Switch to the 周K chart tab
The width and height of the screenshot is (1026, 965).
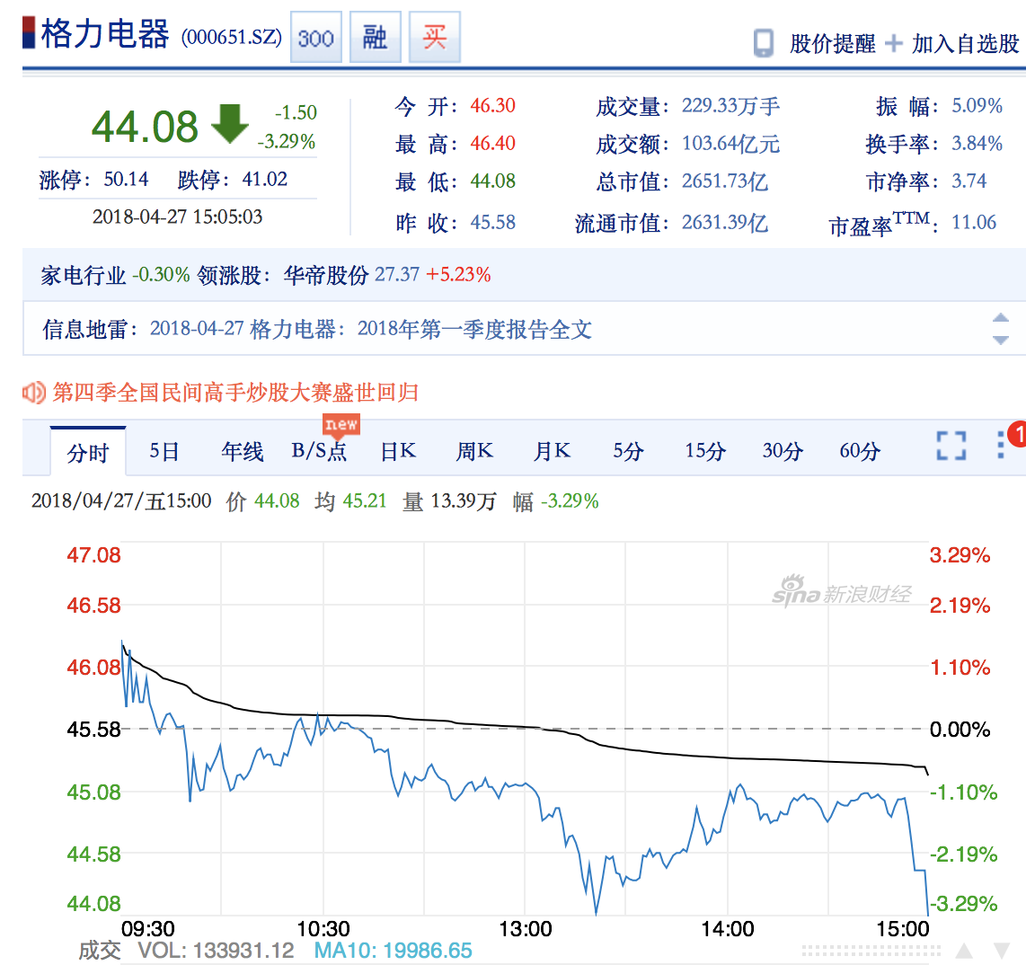tap(474, 451)
